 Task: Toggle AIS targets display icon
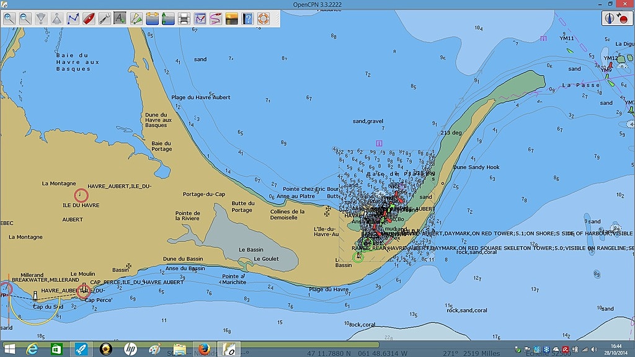click(x=136, y=19)
